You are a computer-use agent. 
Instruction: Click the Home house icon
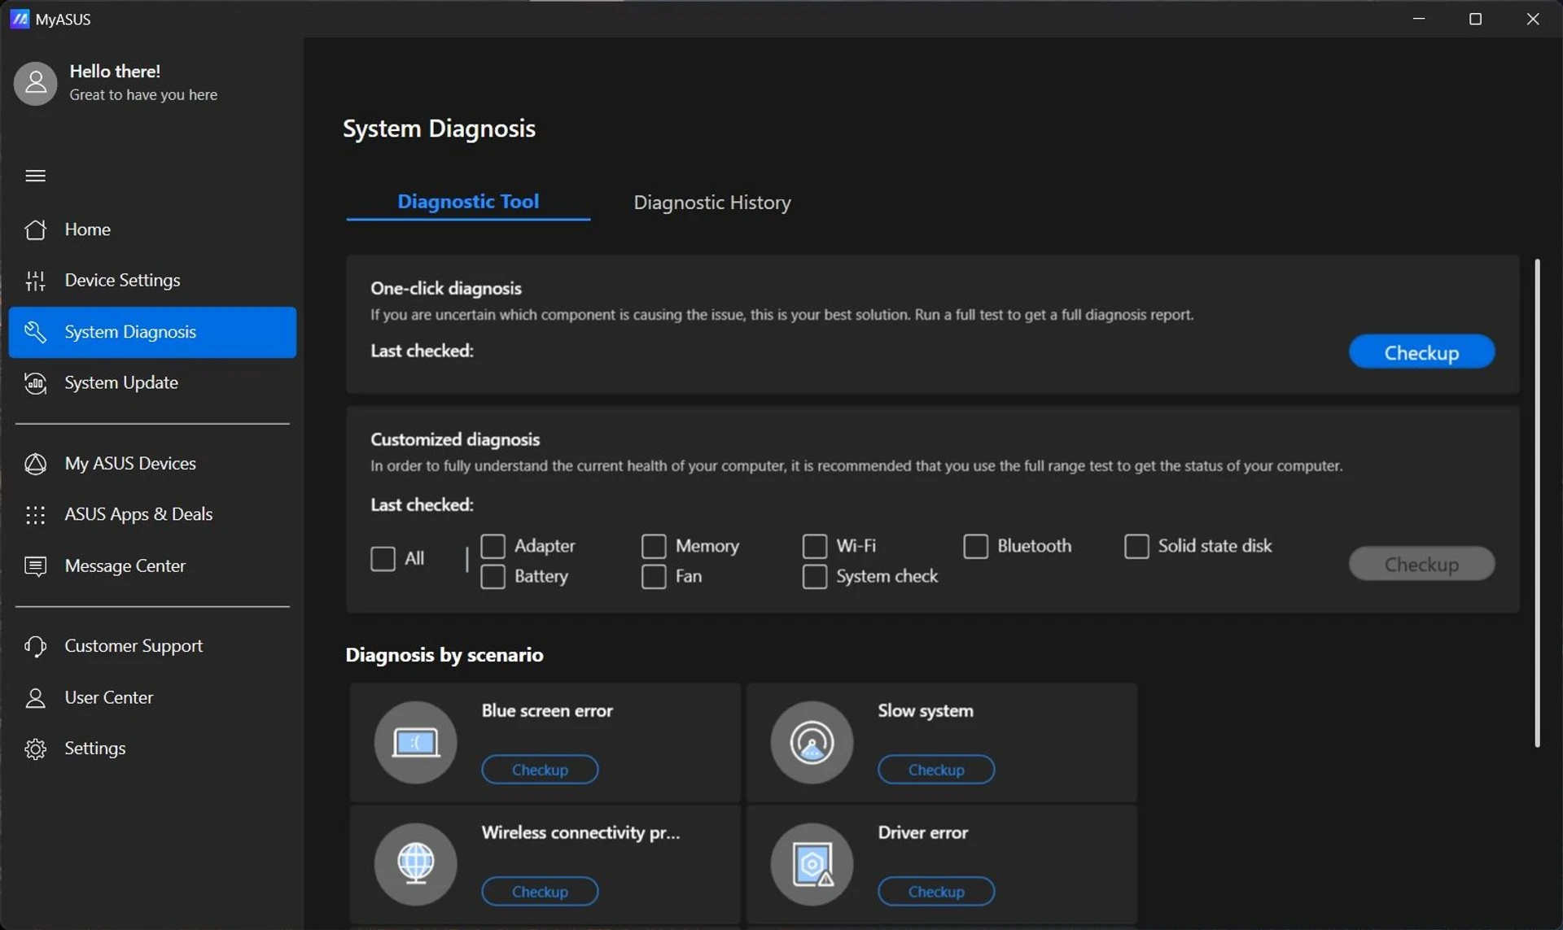[35, 229]
